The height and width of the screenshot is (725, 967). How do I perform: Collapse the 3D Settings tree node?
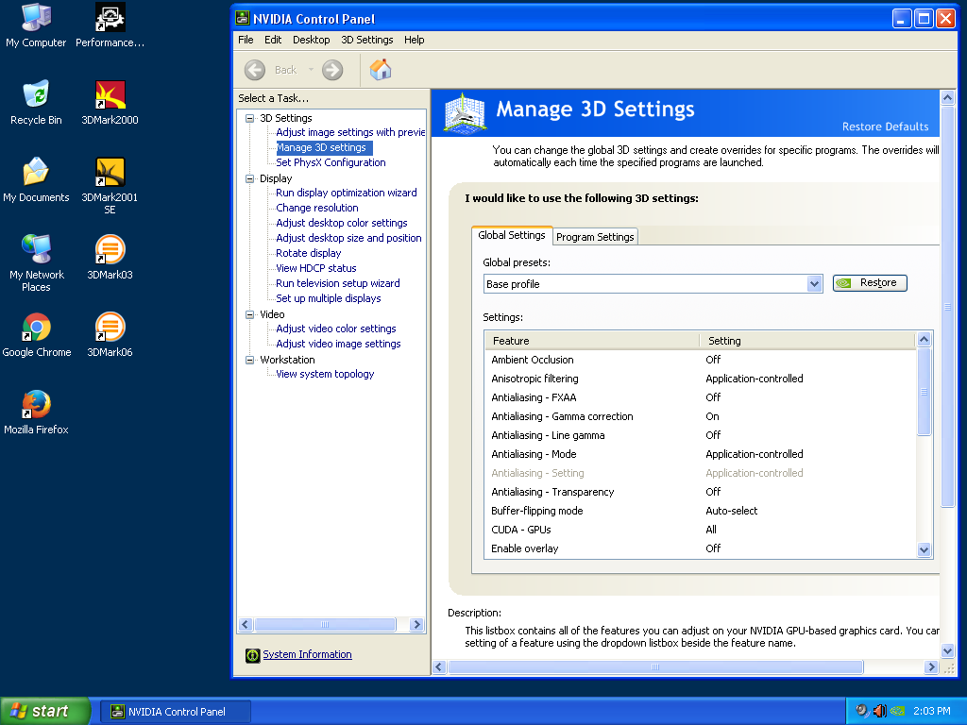pos(250,117)
